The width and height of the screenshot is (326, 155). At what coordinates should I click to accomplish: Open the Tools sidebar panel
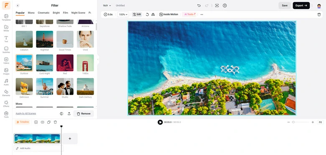point(6,114)
